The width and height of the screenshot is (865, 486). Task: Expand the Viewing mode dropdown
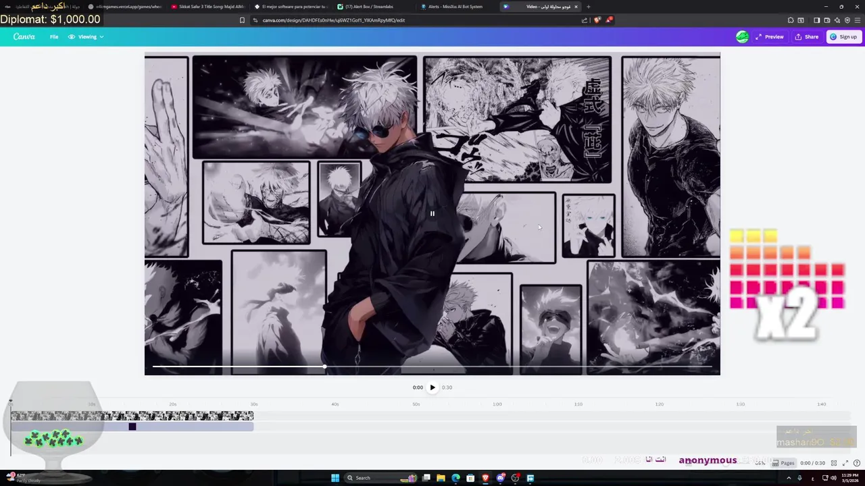click(x=86, y=36)
